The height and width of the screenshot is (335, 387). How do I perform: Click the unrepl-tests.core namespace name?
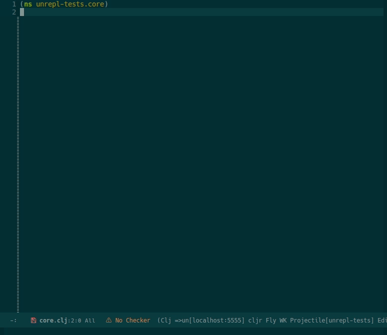[x=70, y=4]
